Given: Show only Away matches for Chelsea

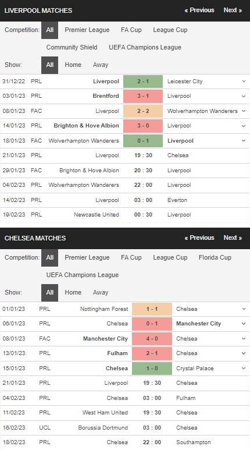Looking at the screenshot, I should tap(101, 292).
